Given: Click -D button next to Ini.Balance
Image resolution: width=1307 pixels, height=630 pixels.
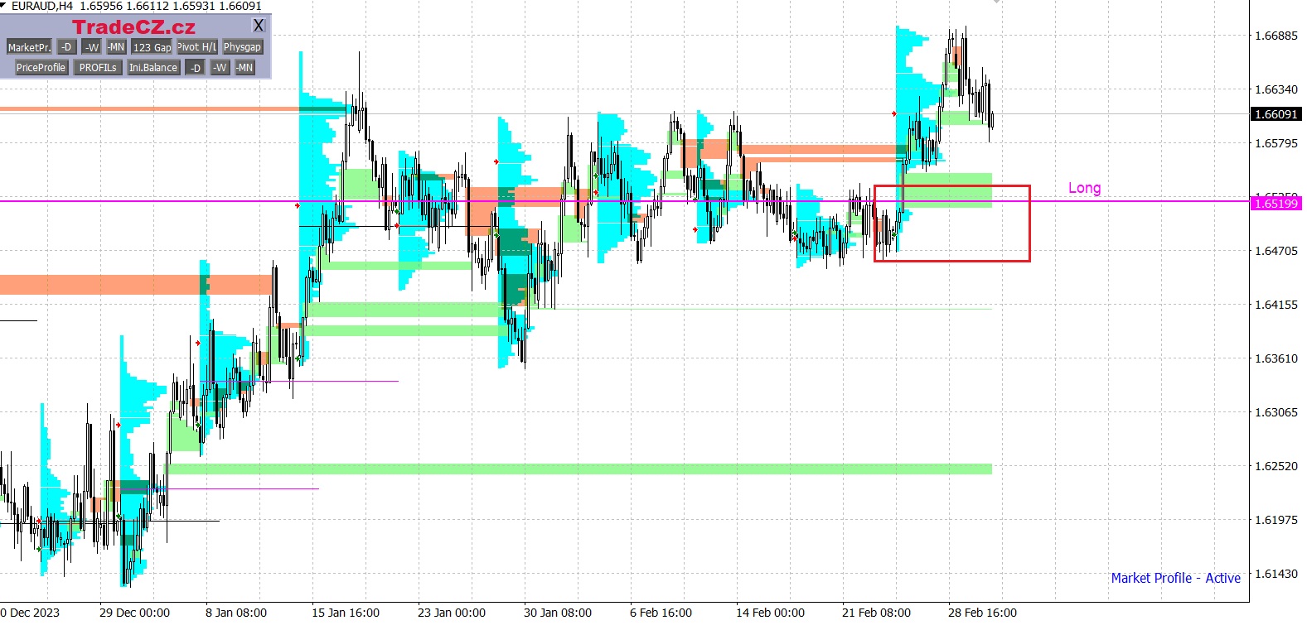Looking at the screenshot, I should point(196,68).
